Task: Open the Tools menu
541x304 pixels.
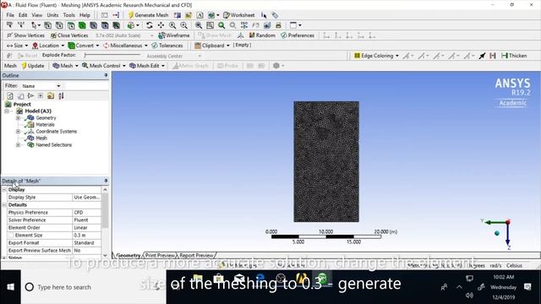Action: (x=68, y=15)
